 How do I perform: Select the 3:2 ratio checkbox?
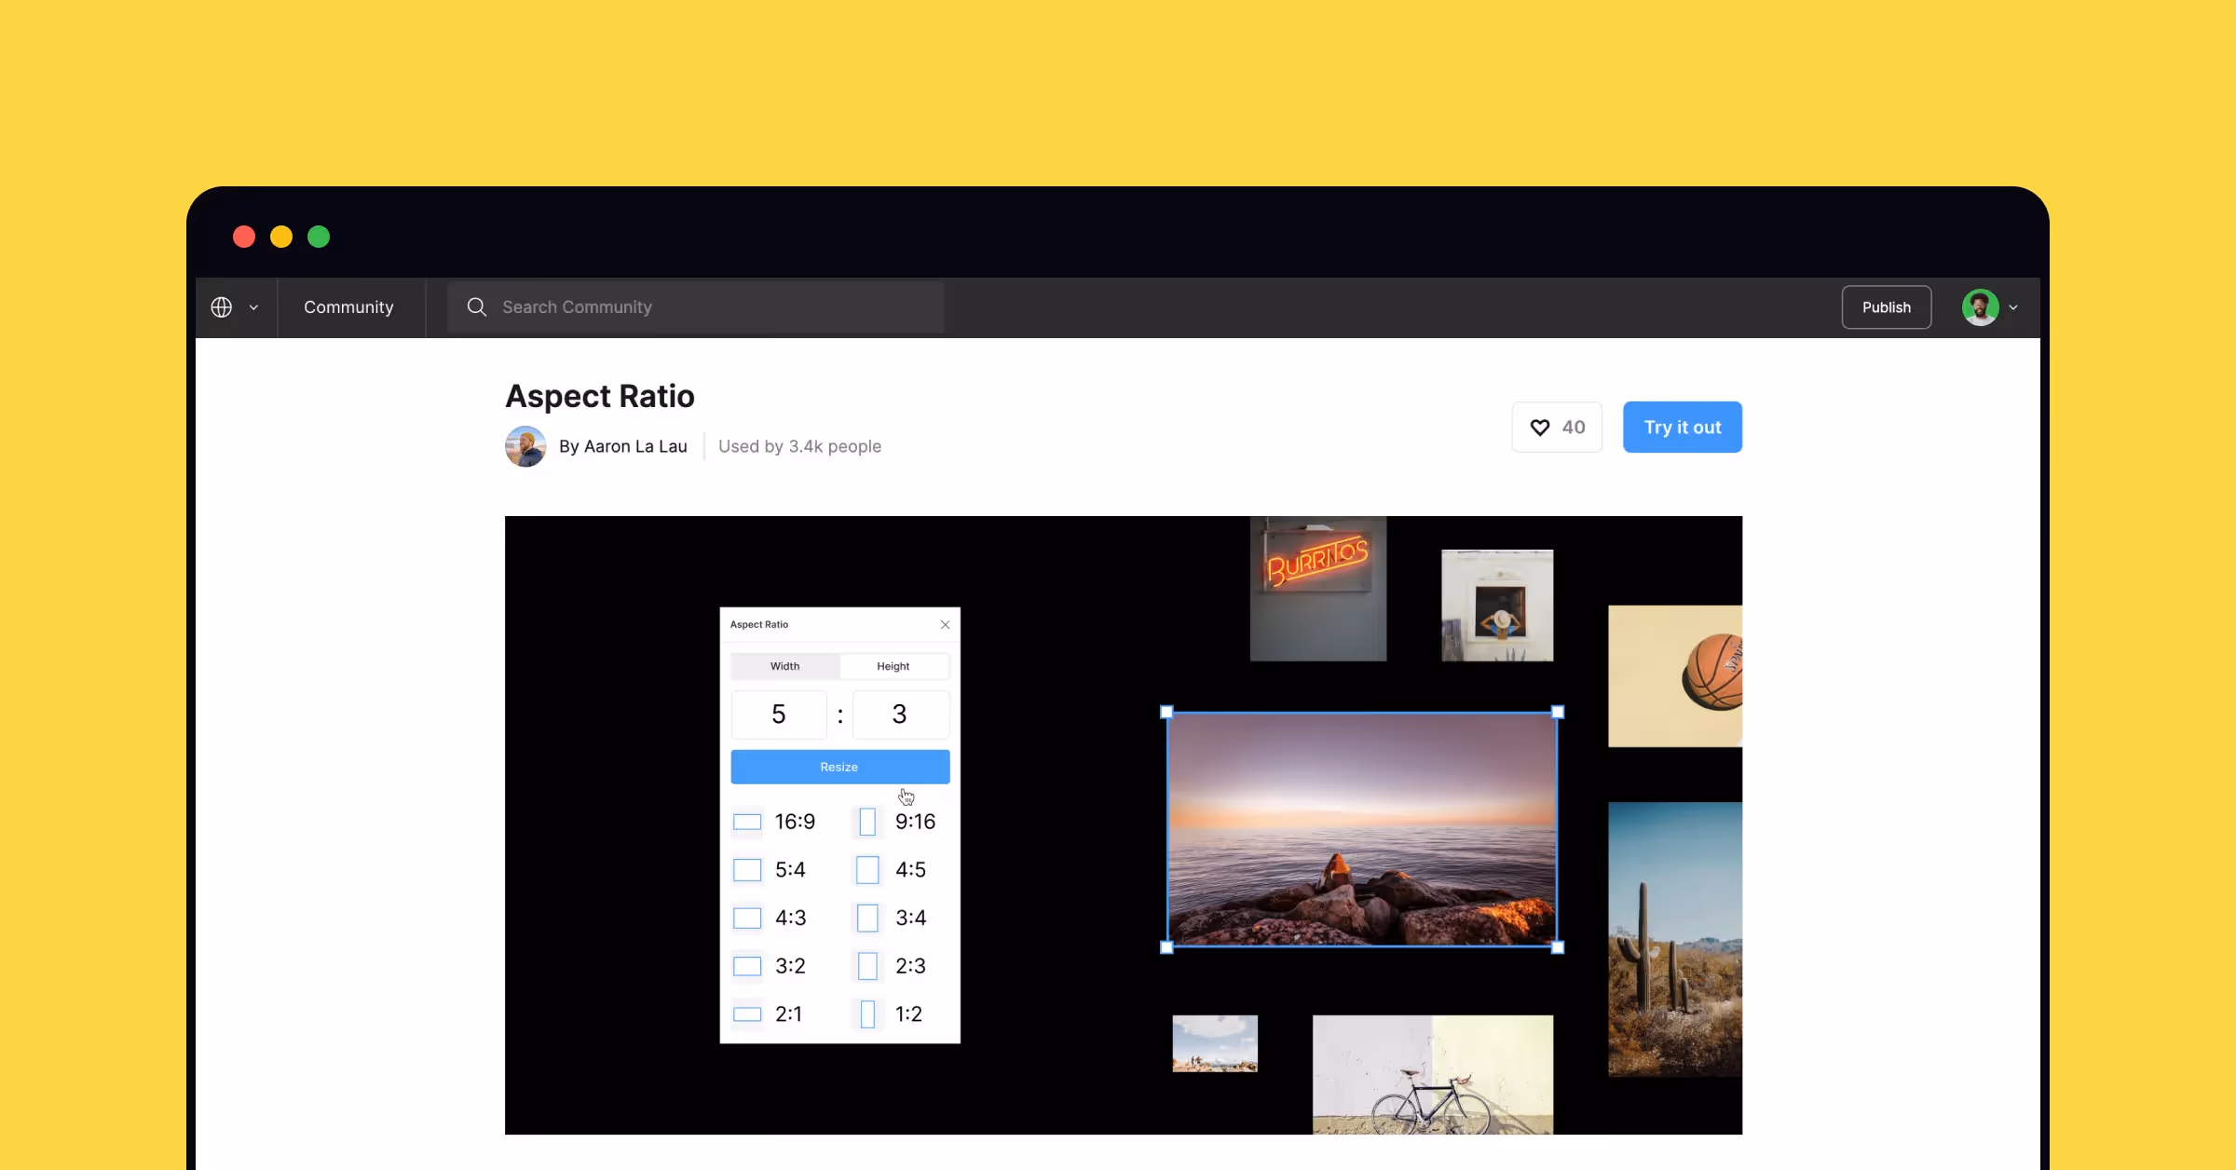(x=746, y=966)
